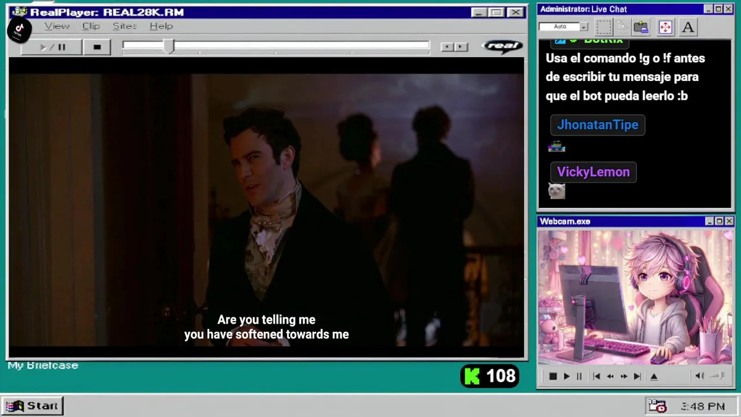This screenshot has height=417, width=741.
Task: Click the 3:48 PM clock
Action: pos(702,407)
